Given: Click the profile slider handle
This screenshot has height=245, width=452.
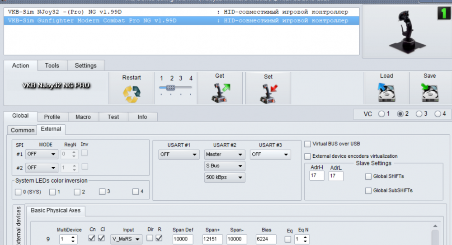Looking at the screenshot, I should pos(170,88).
